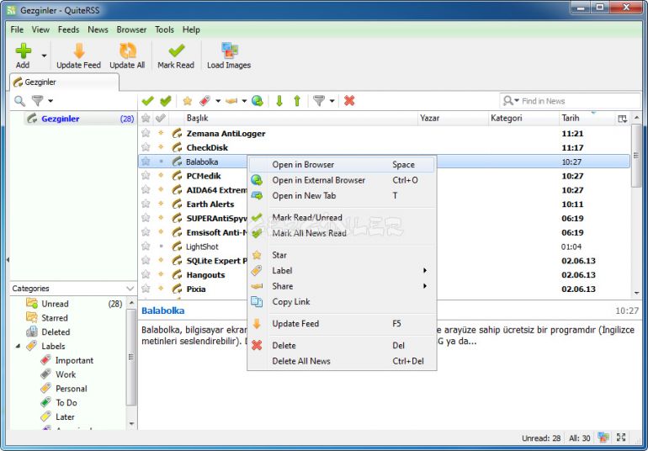Click the star icon in news toolbar
The width and height of the screenshot is (648, 451).
point(188,100)
